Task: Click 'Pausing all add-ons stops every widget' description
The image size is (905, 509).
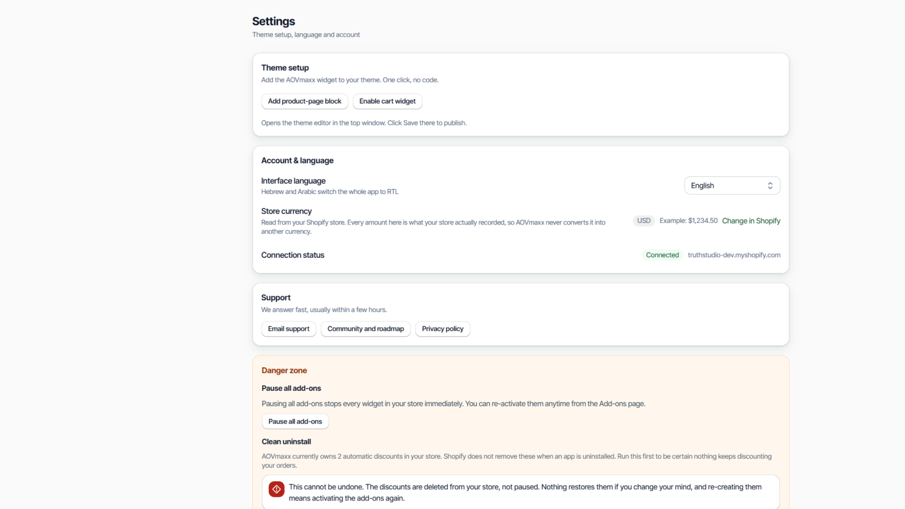Action: click(x=454, y=404)
